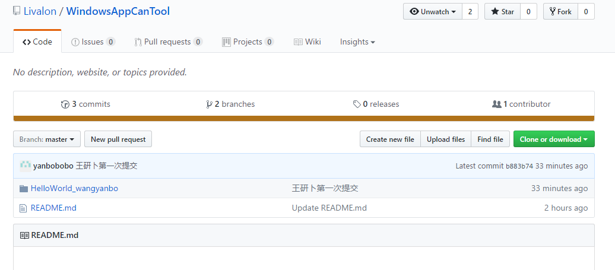Open the yanbobobo author link
615x270 pixels.
point(53,166)
